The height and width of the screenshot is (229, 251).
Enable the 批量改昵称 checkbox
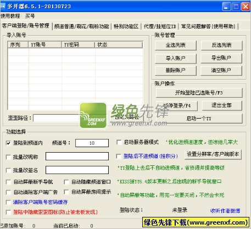8,157
